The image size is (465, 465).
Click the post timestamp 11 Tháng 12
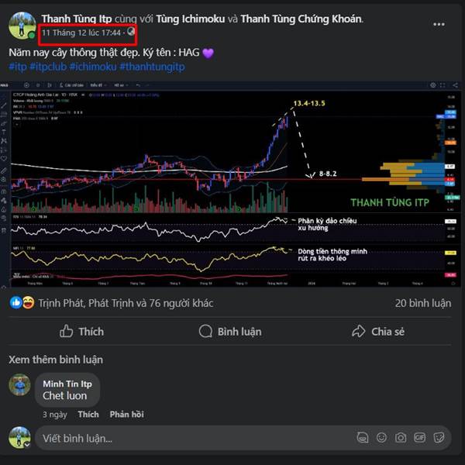pyautogui.click(x=81, y=33)
